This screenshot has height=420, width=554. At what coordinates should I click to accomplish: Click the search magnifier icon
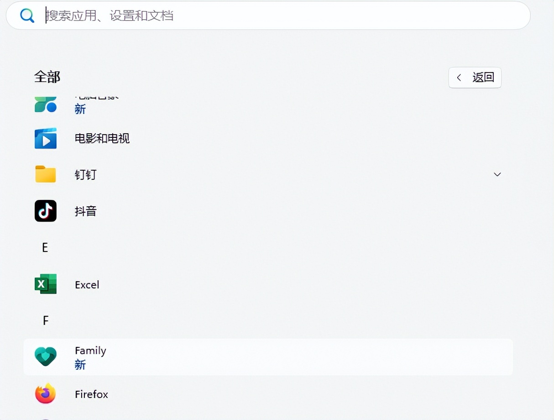coord(27,16)
